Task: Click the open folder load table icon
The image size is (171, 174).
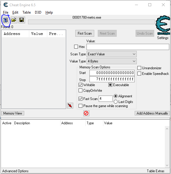Action: pos(14,20)
